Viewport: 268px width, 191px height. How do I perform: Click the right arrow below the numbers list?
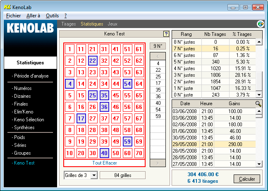coord(157,163)
